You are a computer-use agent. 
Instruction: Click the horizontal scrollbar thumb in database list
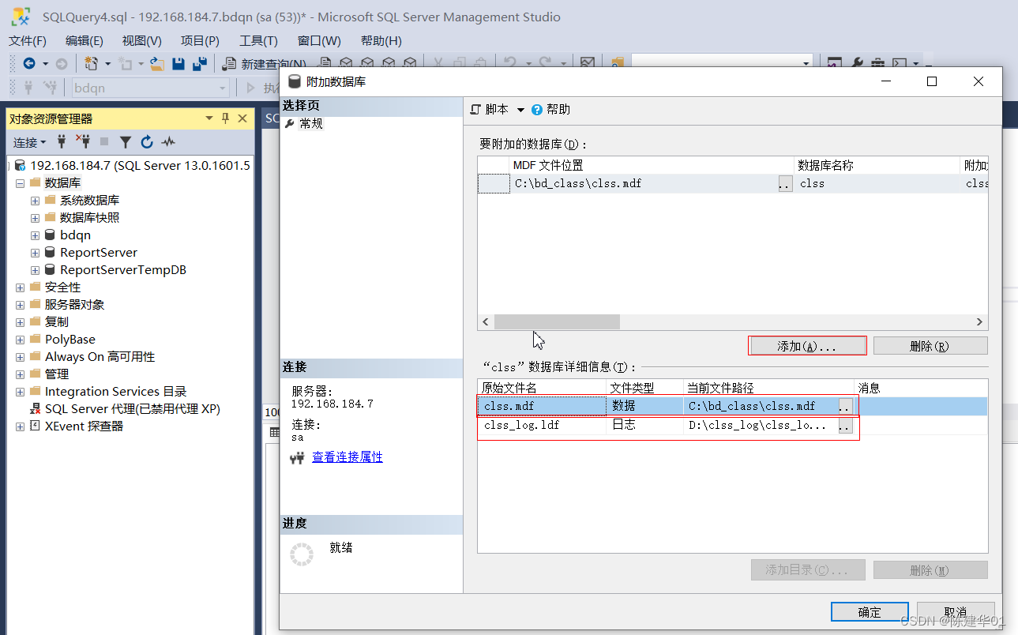(557, 322)
